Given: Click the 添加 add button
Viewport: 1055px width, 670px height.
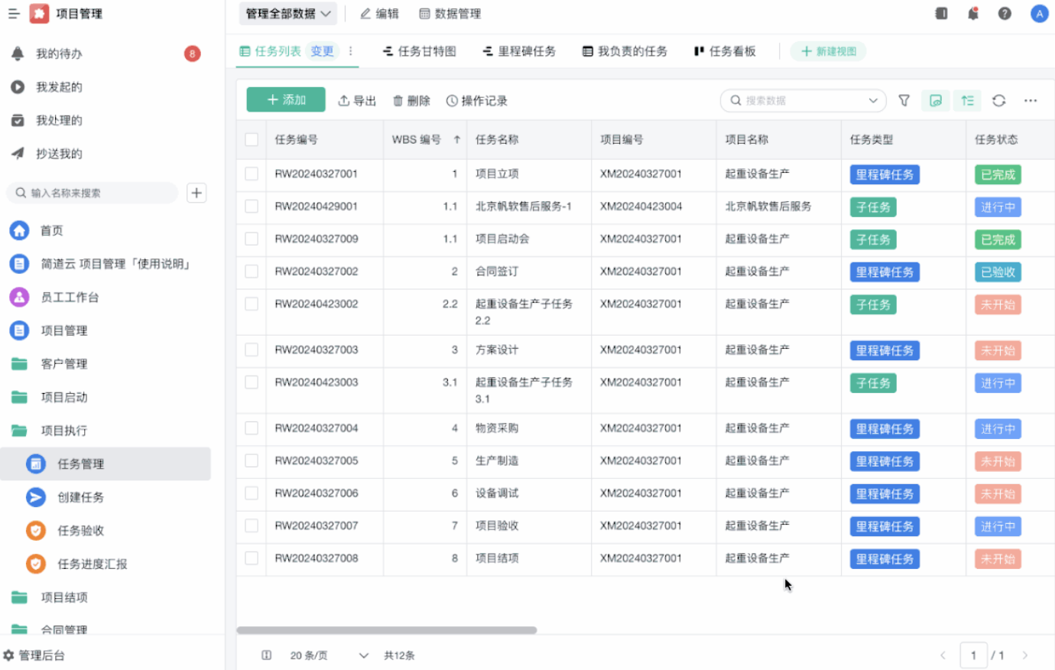Looking at the screenshot, I should (285, 99).
